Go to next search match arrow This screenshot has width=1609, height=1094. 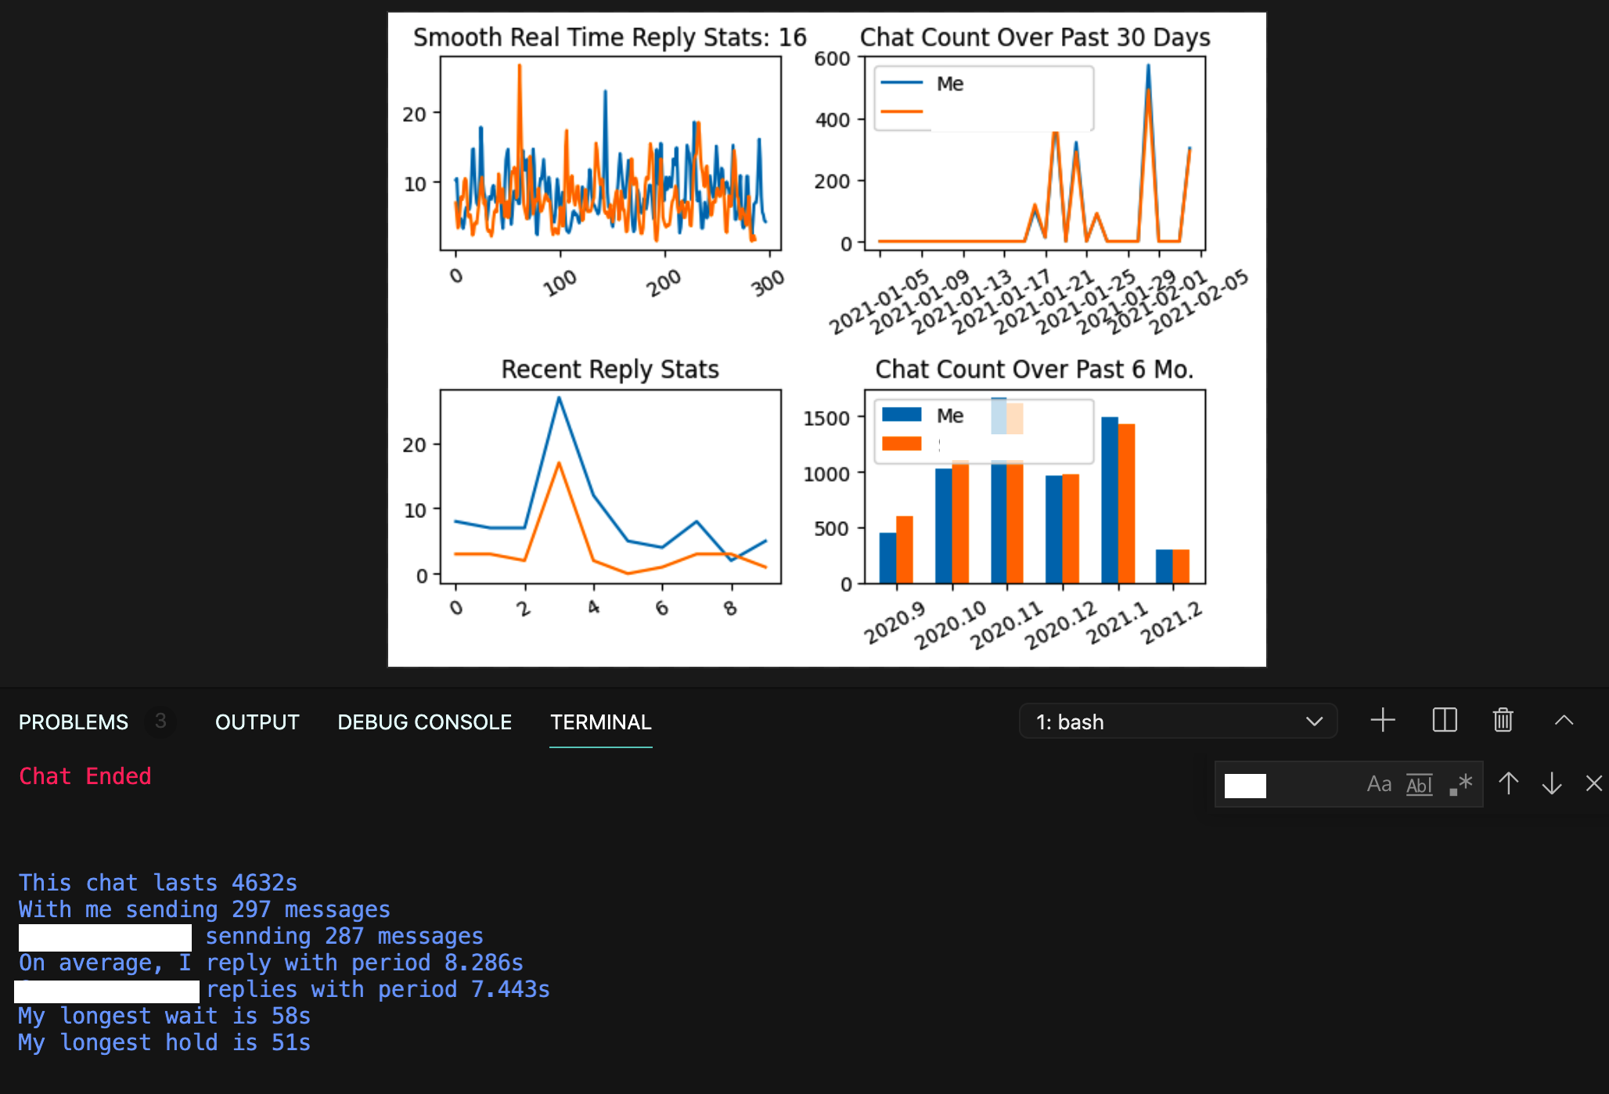[1551, 783]
